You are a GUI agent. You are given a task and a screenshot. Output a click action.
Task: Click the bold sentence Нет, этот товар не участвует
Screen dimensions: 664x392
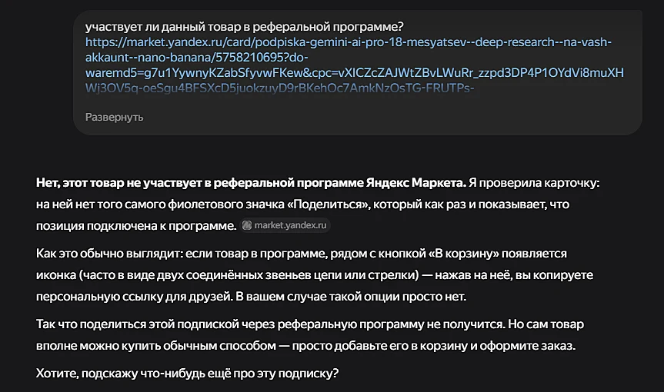pyautogui.click(x=251, y=183)
